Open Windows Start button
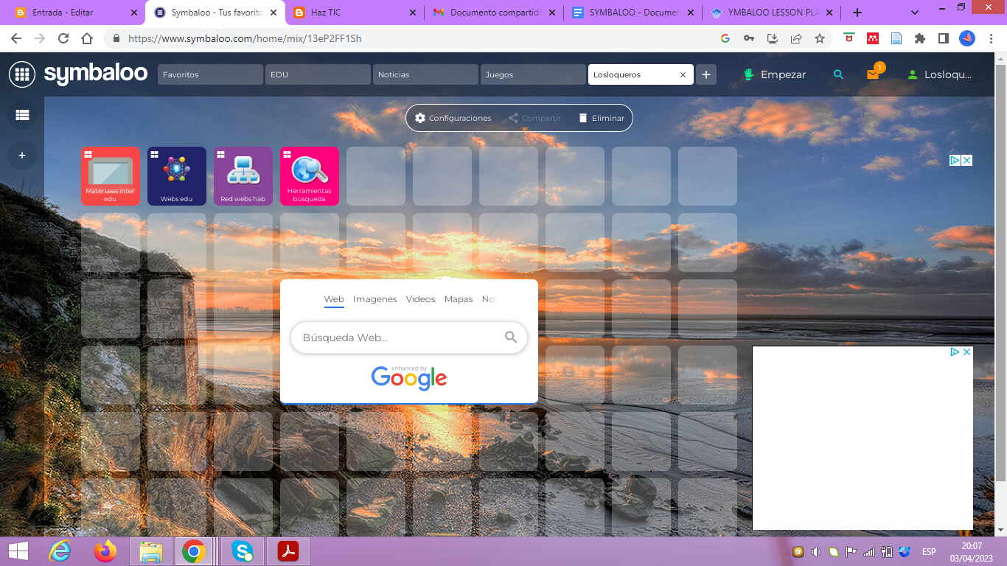1007x566 pixels. tap(18, 551)
